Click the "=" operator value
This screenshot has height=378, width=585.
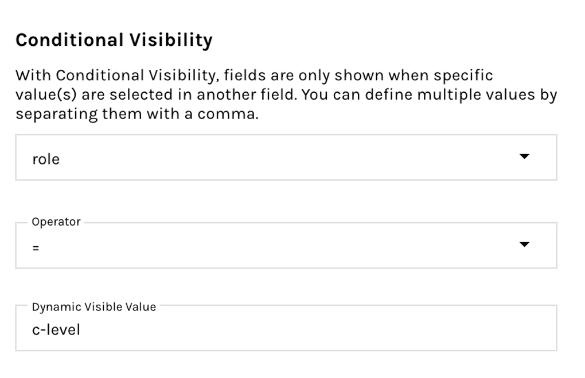click(36, 247)
